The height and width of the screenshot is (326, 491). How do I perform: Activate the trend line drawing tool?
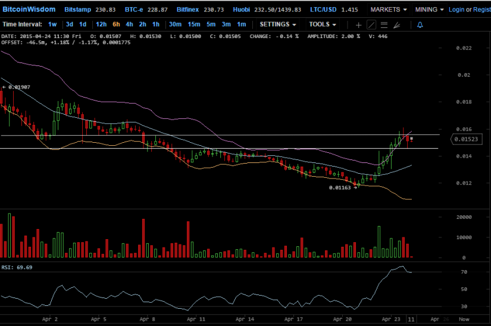click(371, 24)
